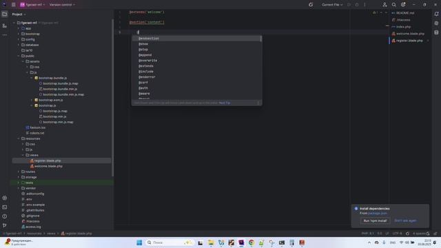Open the Project tool window icon
The width and height of the screenshot is (441, 248).
(5, 14)
